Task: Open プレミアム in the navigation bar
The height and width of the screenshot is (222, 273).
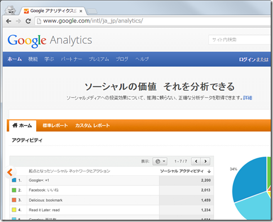Action: coord(99,59)
